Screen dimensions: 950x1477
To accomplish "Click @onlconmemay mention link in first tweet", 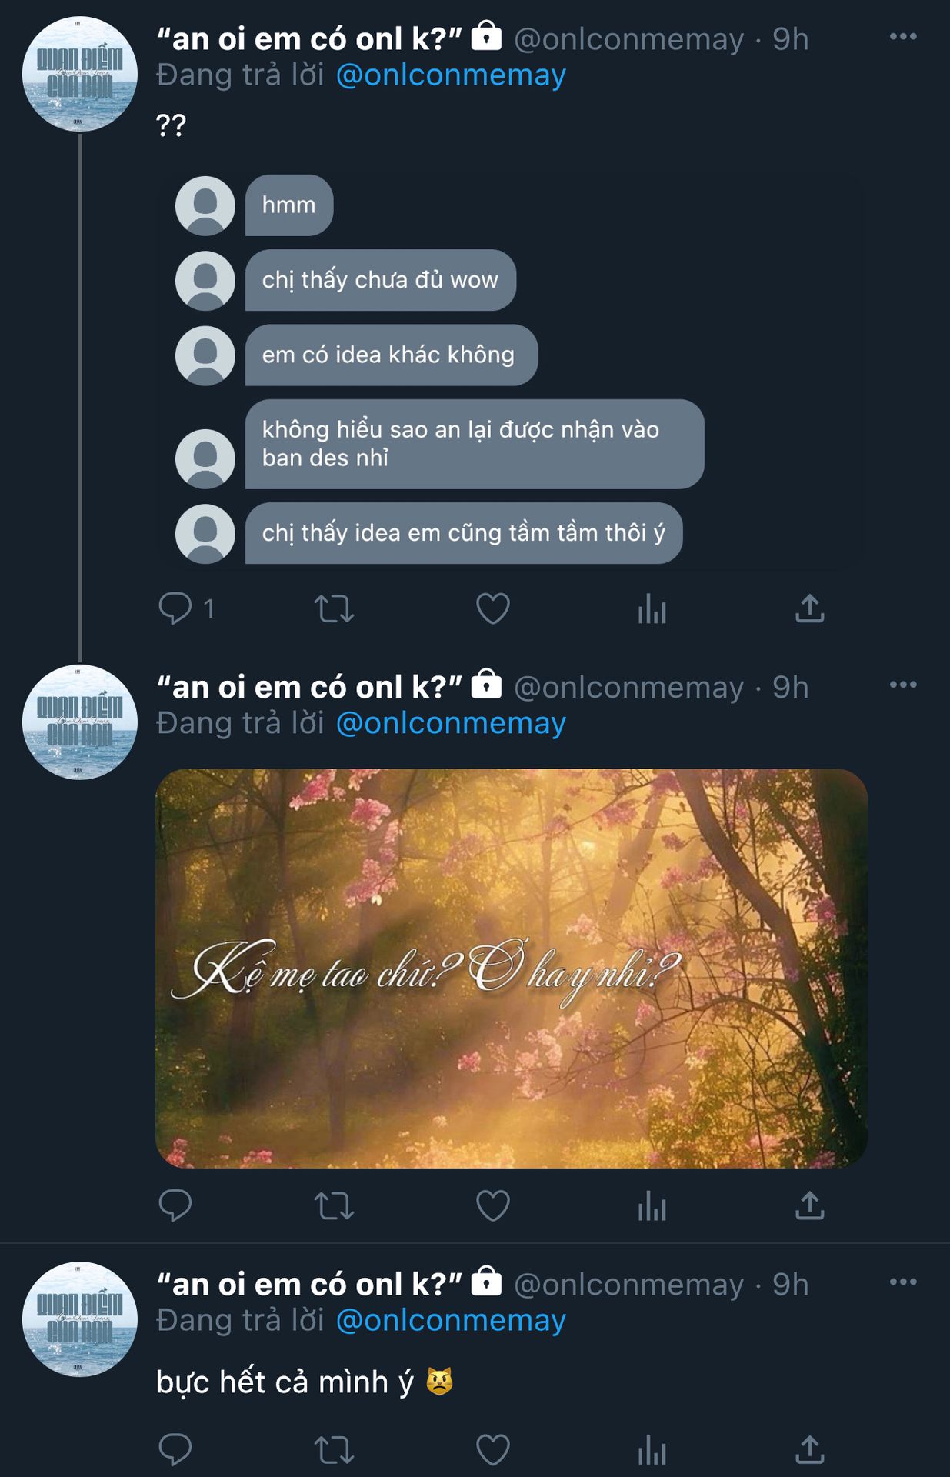I will pos(451,75).
